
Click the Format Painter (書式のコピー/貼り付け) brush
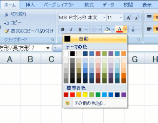[29, 31]
